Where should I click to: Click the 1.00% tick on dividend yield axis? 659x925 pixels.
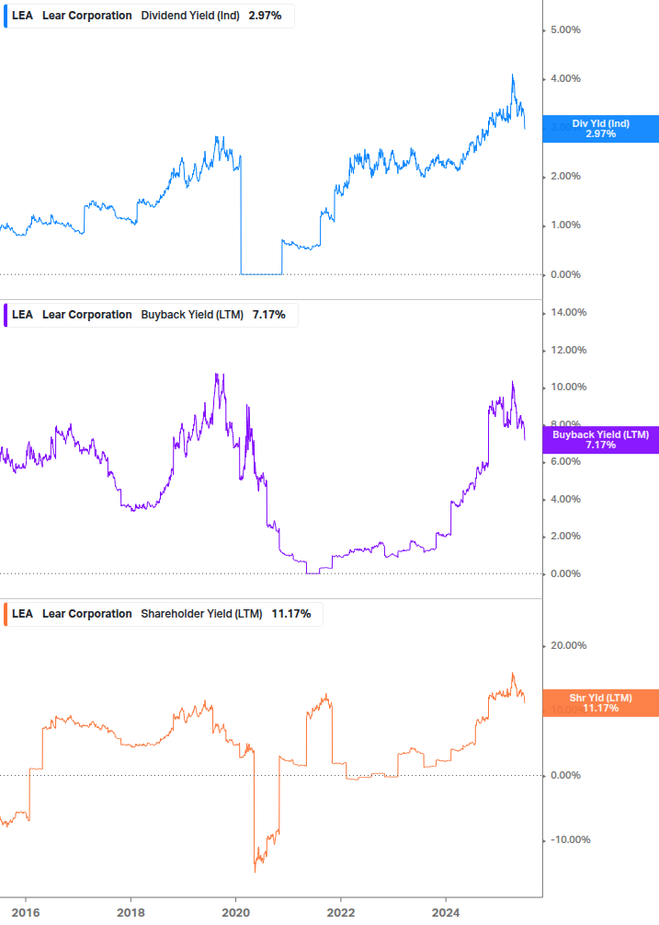pos(565,225)
